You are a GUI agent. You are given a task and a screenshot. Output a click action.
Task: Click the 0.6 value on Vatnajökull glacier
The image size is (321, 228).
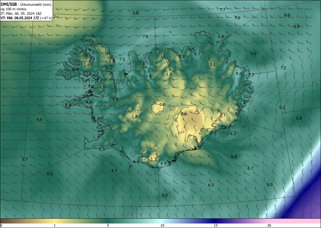coord(184,114)
